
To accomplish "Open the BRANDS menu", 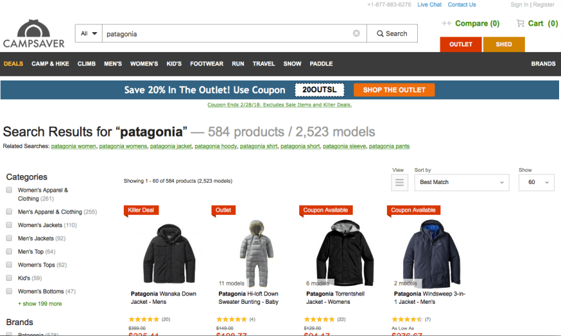I will (543, 64).
